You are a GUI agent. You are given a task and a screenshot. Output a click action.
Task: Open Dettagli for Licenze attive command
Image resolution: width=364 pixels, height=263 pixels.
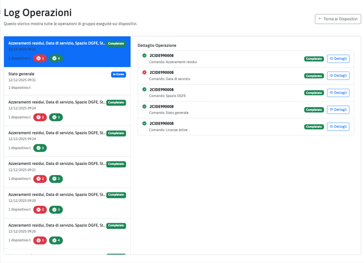(338, 127)
